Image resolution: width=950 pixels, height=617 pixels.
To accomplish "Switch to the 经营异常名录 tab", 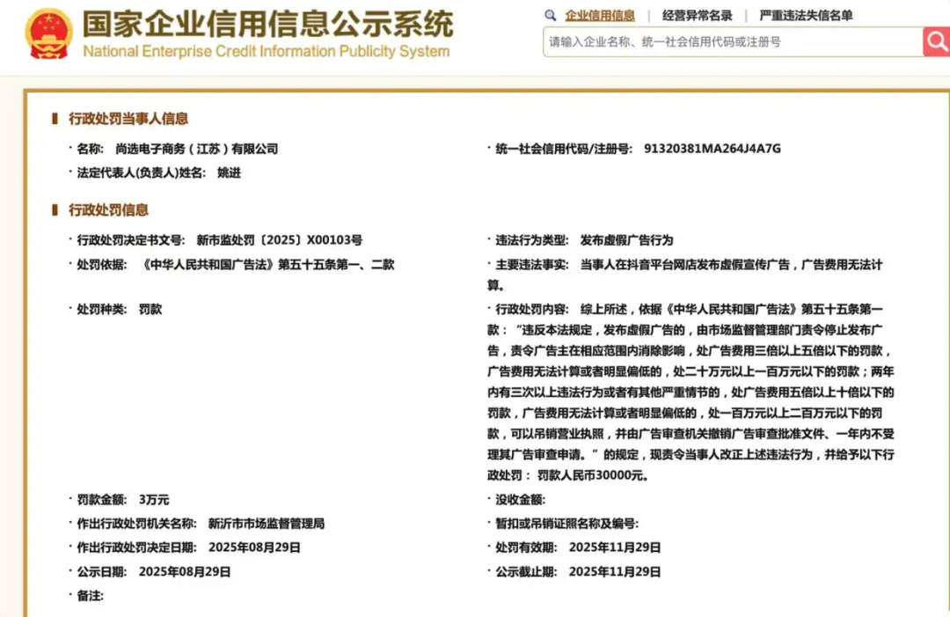I will [x=697, y=15].
